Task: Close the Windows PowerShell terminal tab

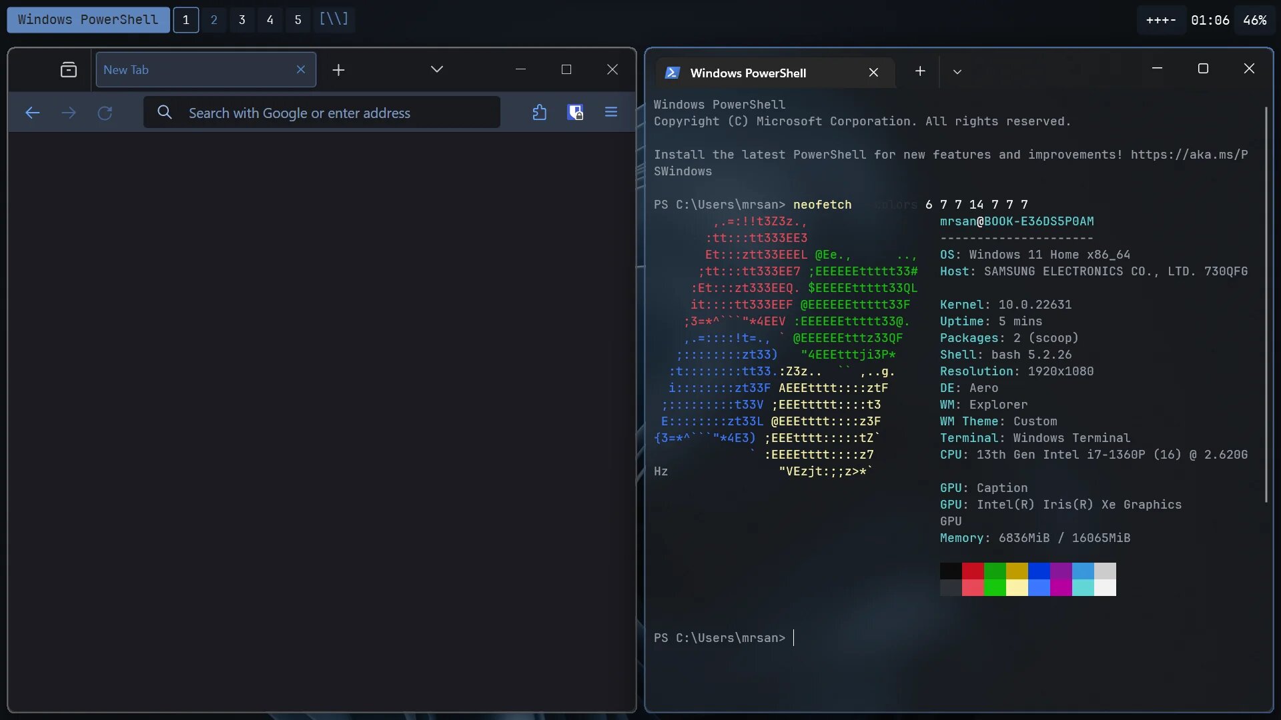Action: 873,73
